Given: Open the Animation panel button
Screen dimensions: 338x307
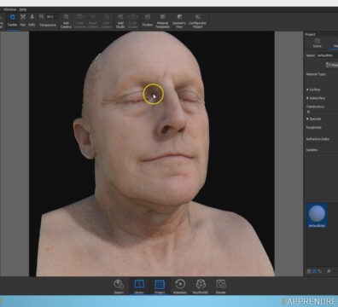Looking at the screenshot, I should pyautogui.click(x=180, y=287).
